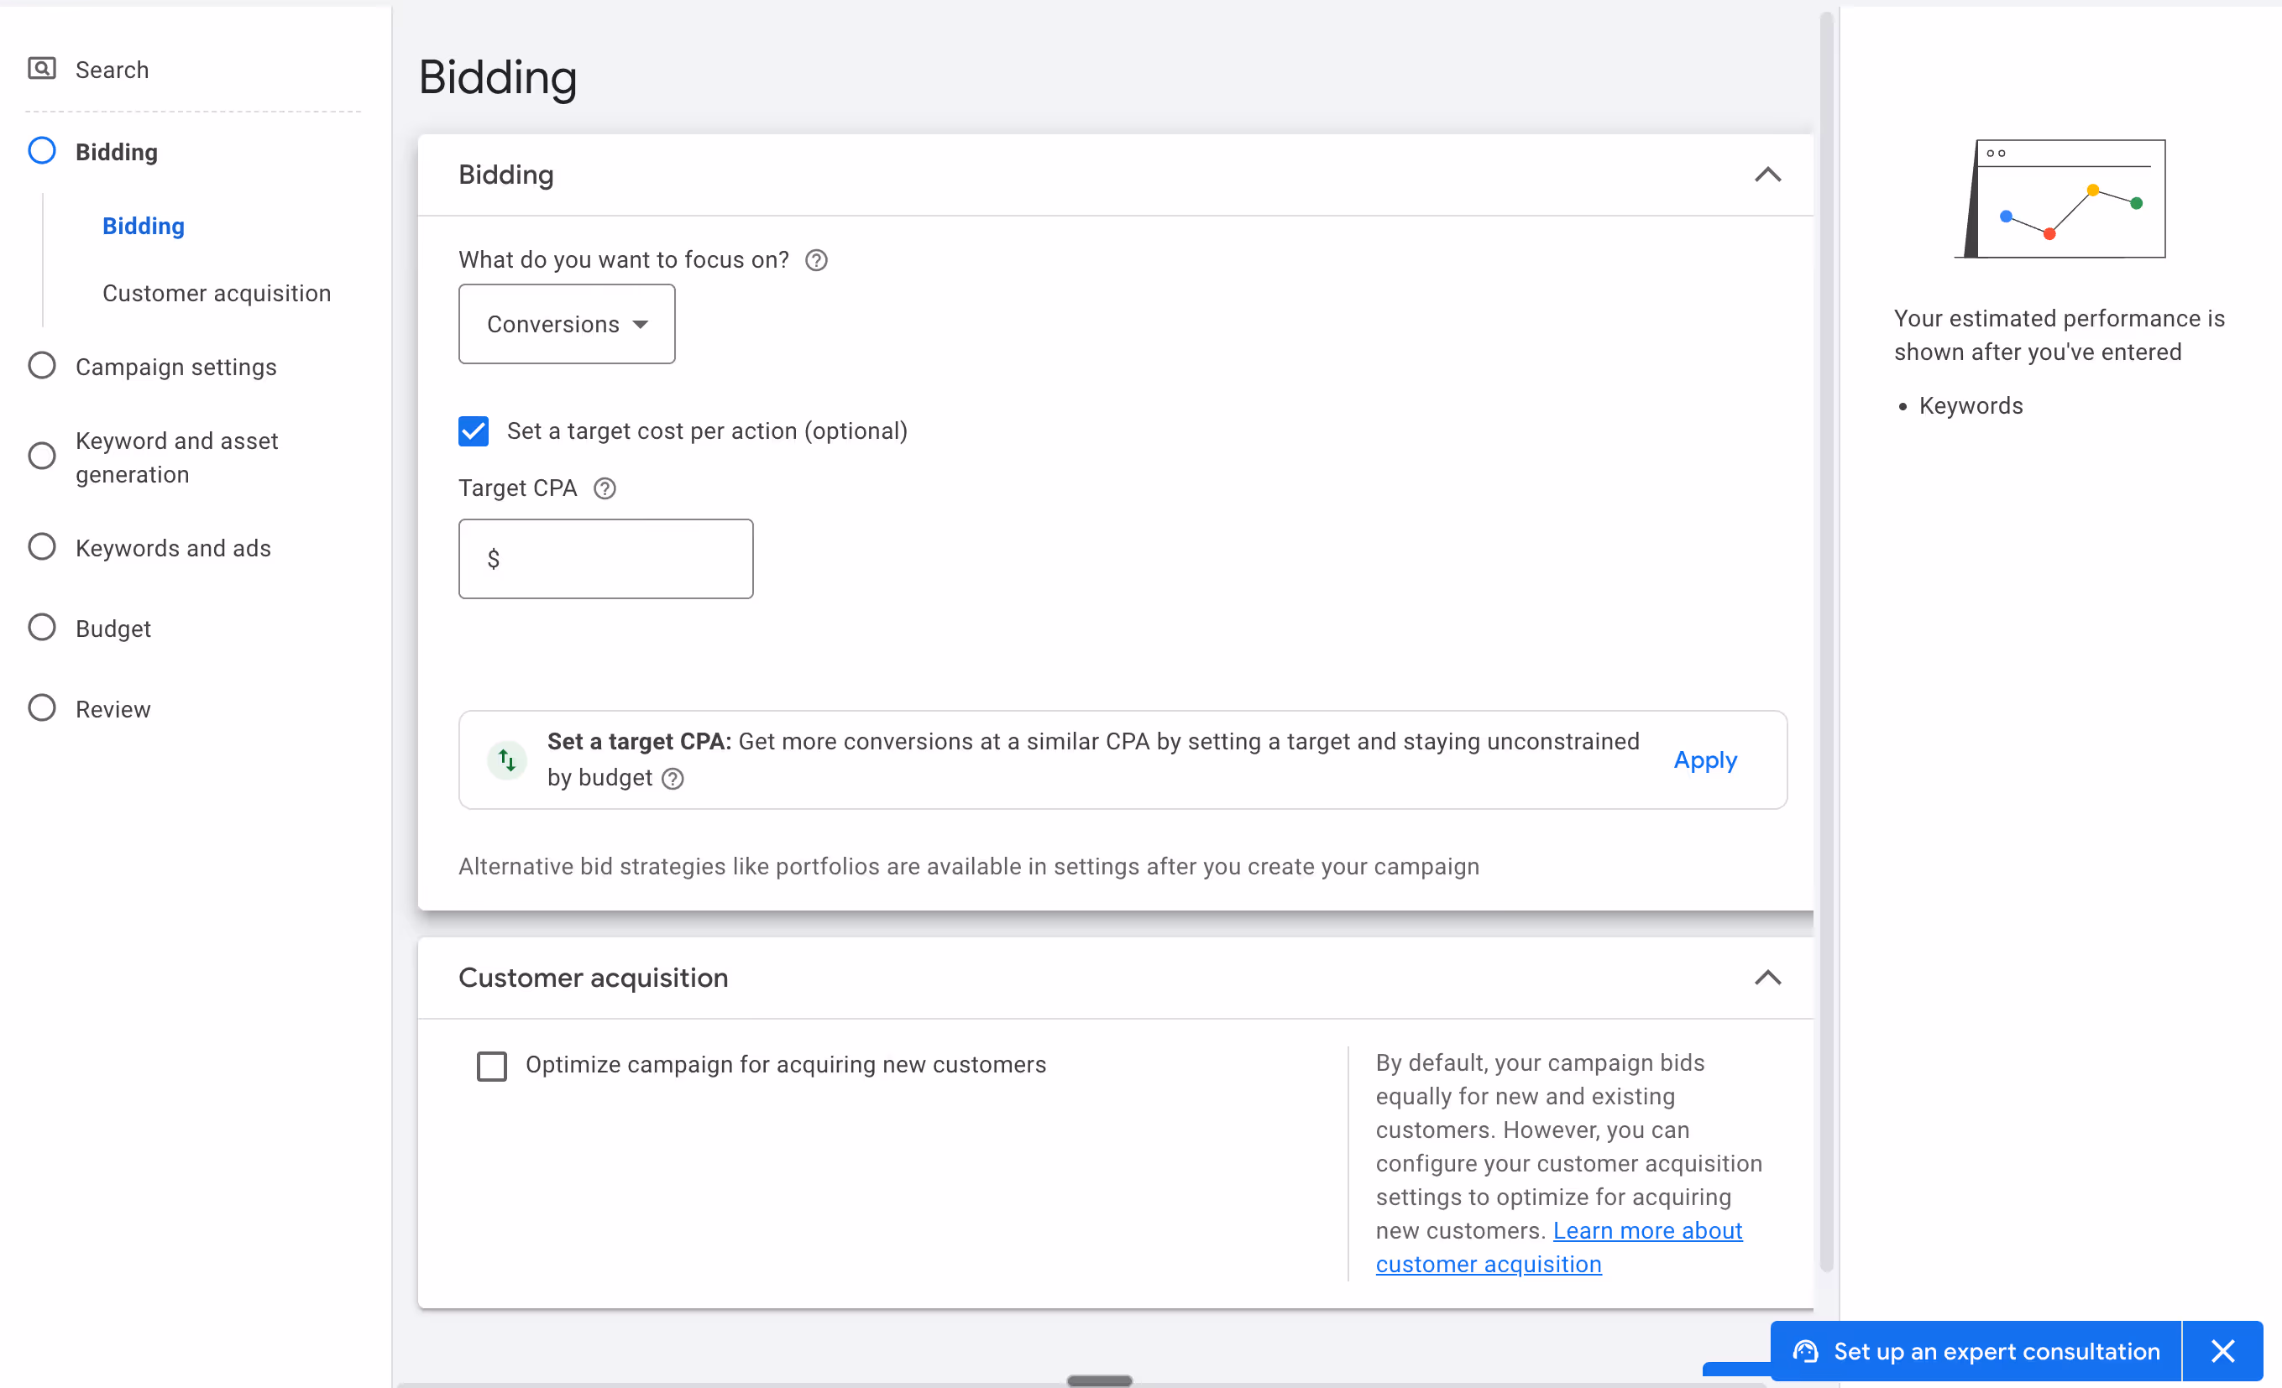Uncheck 'Set a target cost per action'
This screenshot has width=2282, height=1388.
tap(474, 430)
